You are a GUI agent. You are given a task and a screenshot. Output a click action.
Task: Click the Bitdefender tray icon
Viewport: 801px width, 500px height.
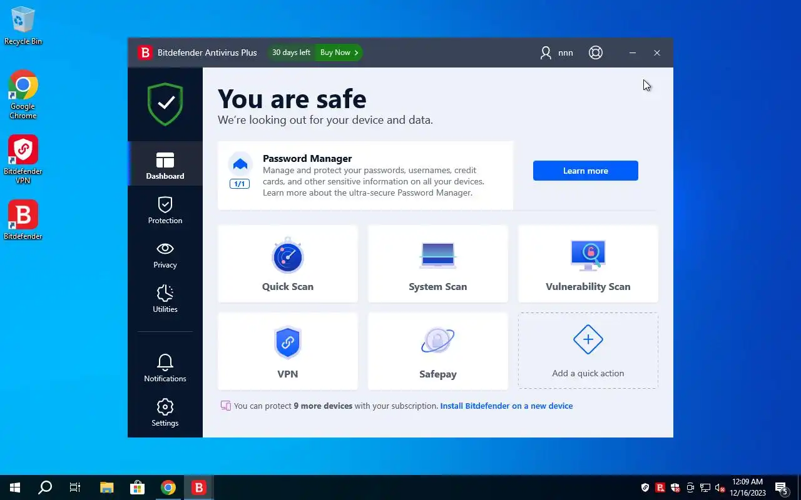pos(660,487)
